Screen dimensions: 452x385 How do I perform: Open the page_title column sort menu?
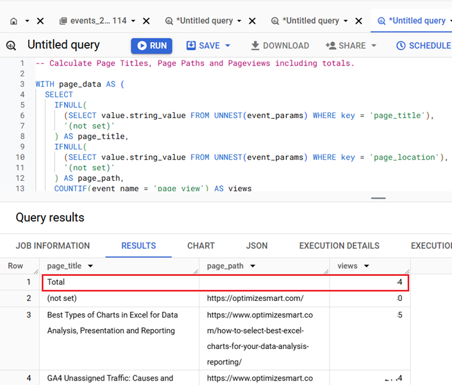point(90,266)
